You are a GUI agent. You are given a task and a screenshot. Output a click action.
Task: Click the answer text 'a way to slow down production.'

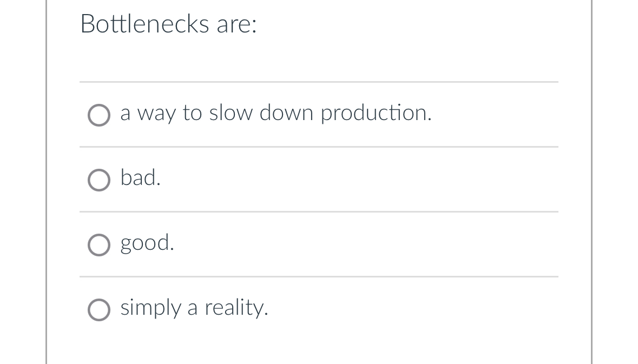(x=275, y=114)
